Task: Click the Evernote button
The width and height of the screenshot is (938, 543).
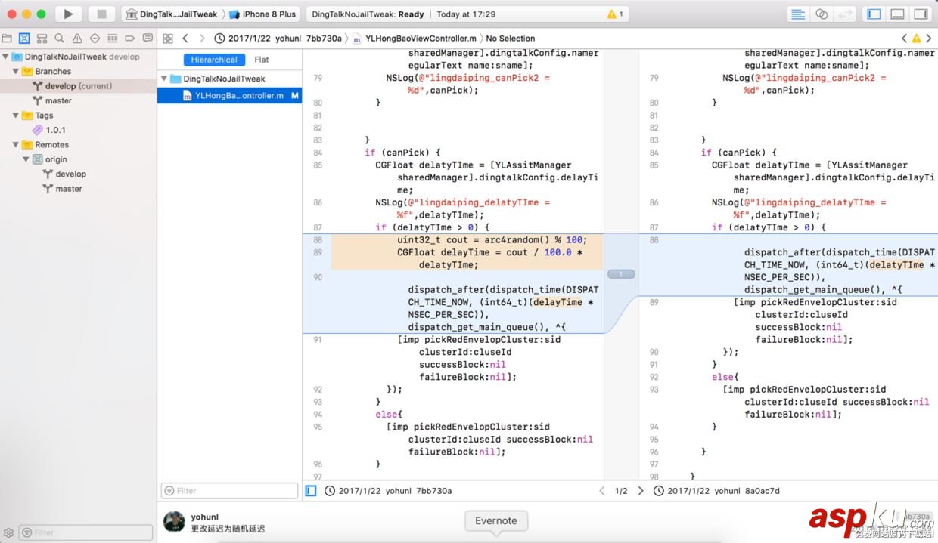Action: point(495,520)
